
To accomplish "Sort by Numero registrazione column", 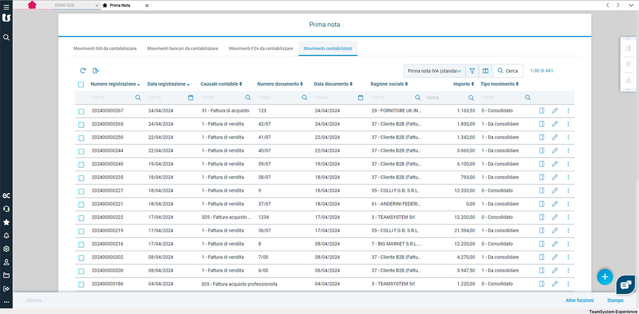I will click(x=115, y=84).
